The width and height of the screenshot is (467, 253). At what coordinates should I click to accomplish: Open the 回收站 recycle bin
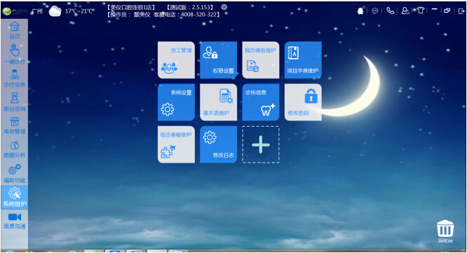(445, 231)
